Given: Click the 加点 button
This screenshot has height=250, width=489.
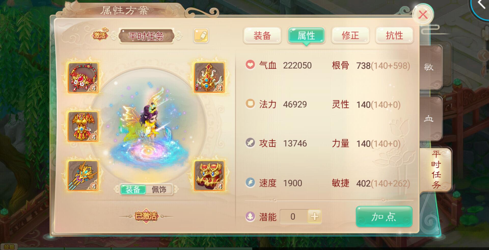Looking at the screenshot, I should pyautogui.click(x=384, y=217).
